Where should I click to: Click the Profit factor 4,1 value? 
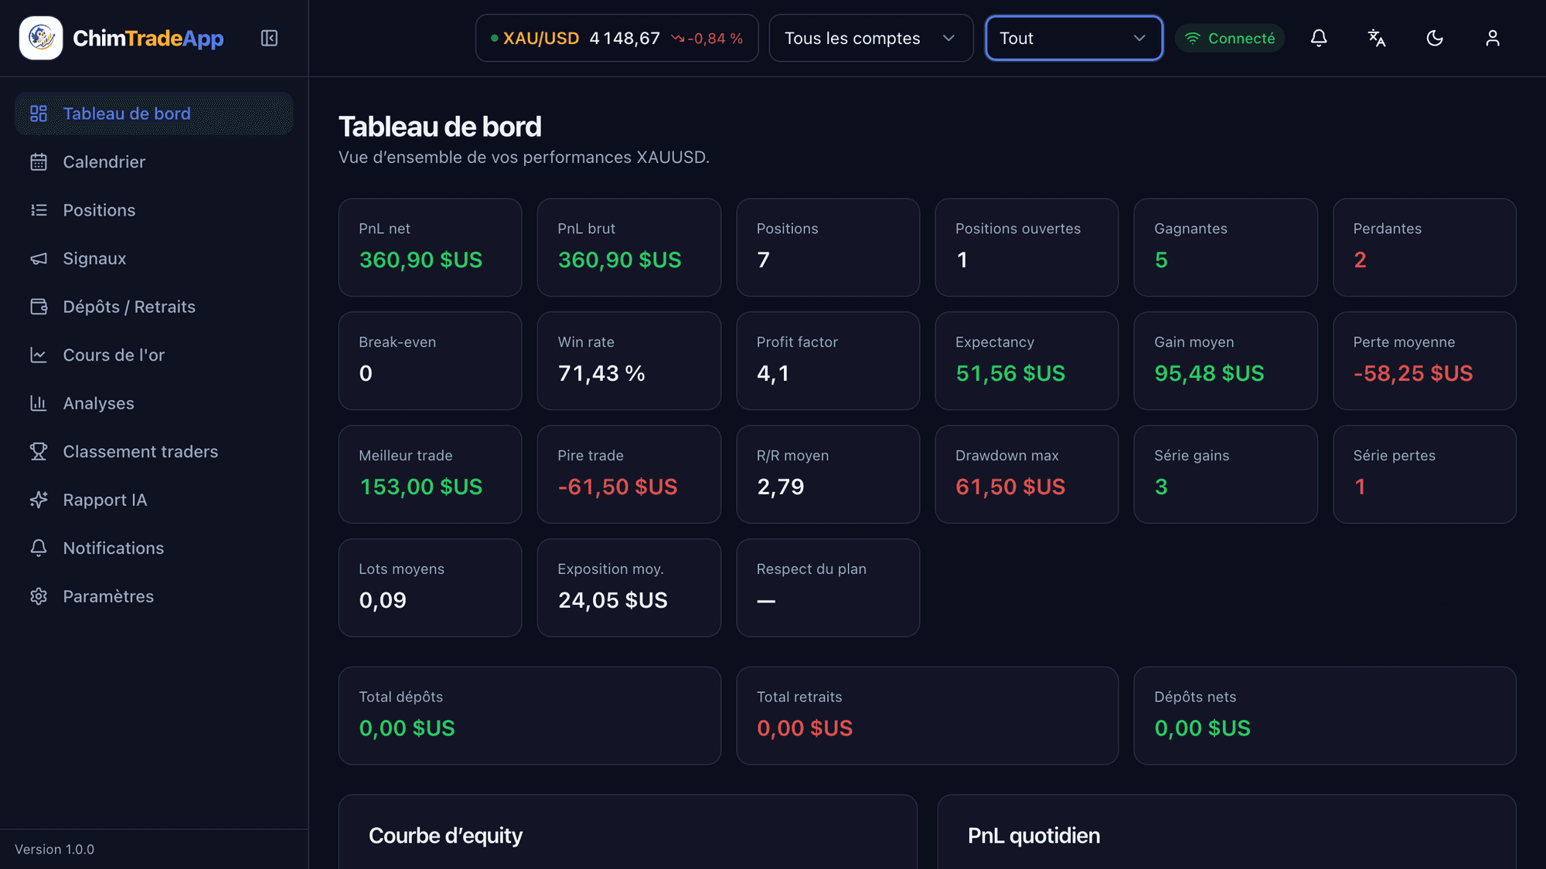[x=773, y=374]
